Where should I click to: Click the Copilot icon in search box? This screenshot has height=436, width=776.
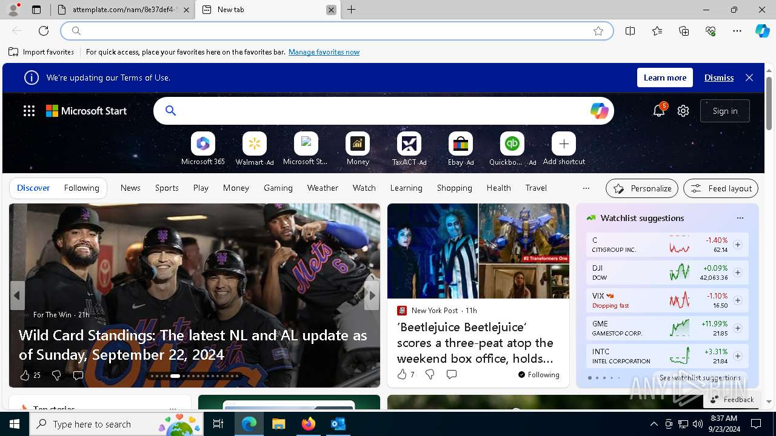point(599,111)
